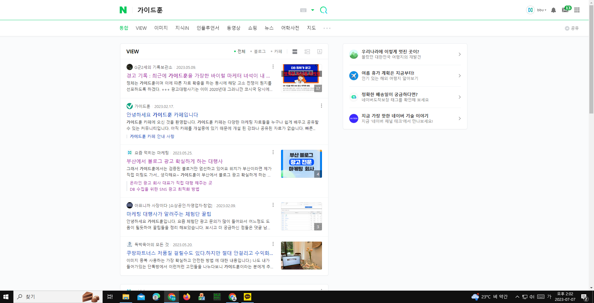This screenshot has width=594, height=303.
Task: Expand 여름 휴가 계획은 지금부터 chevron
Action: (x=460, y=76)
